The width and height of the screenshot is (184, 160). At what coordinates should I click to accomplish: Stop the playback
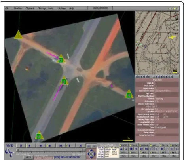[51, 146]
